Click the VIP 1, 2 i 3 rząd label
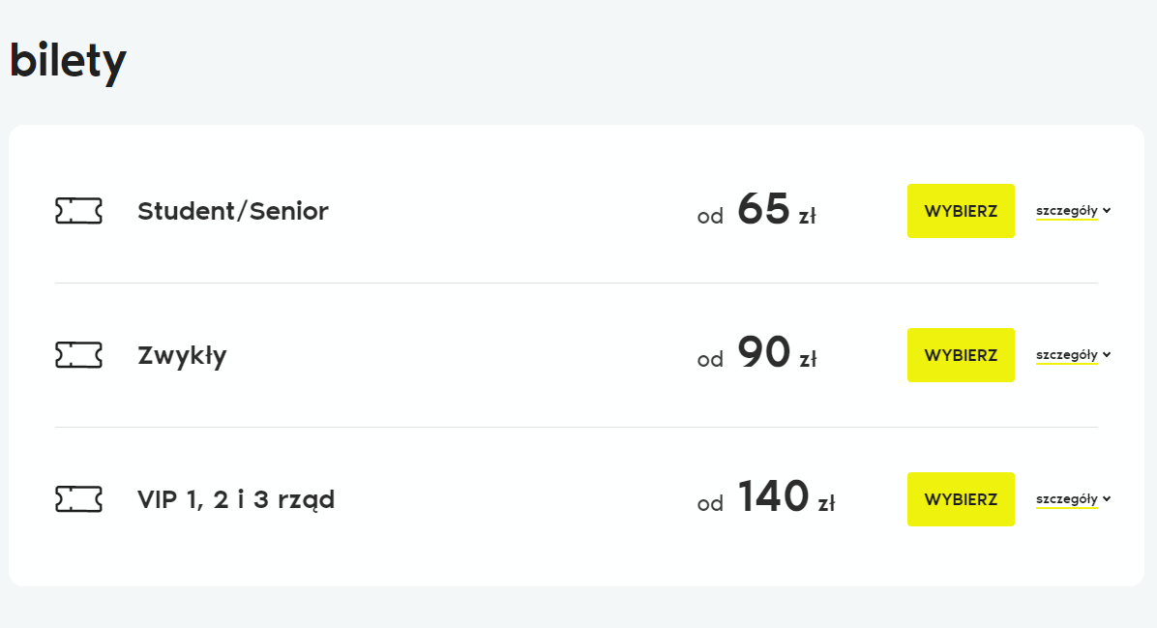The image size is (1157, 628). coord(236,499)
